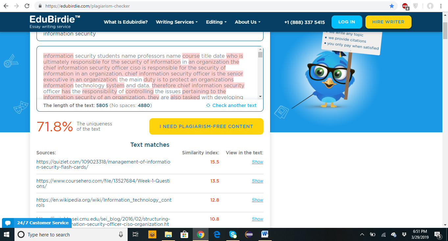
Task: Show matches for the 10.8 similarity source
Action: click(258, 219)
